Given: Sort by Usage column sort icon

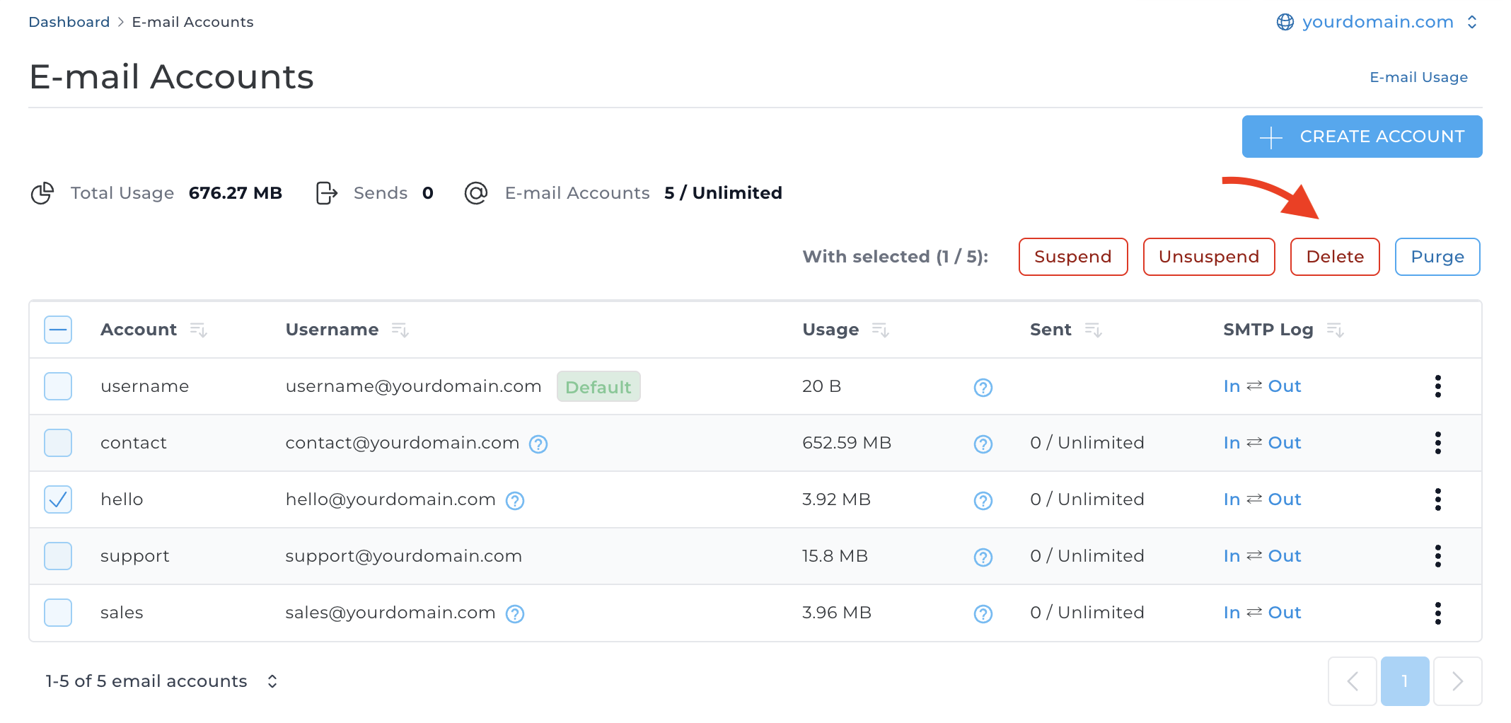Looking at the screenshot, I should 881,330.
